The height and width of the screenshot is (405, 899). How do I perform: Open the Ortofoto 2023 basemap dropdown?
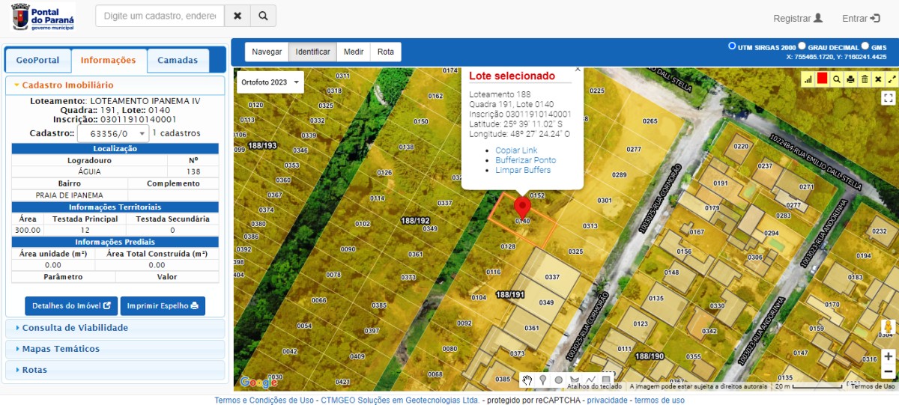pos(270,82)
